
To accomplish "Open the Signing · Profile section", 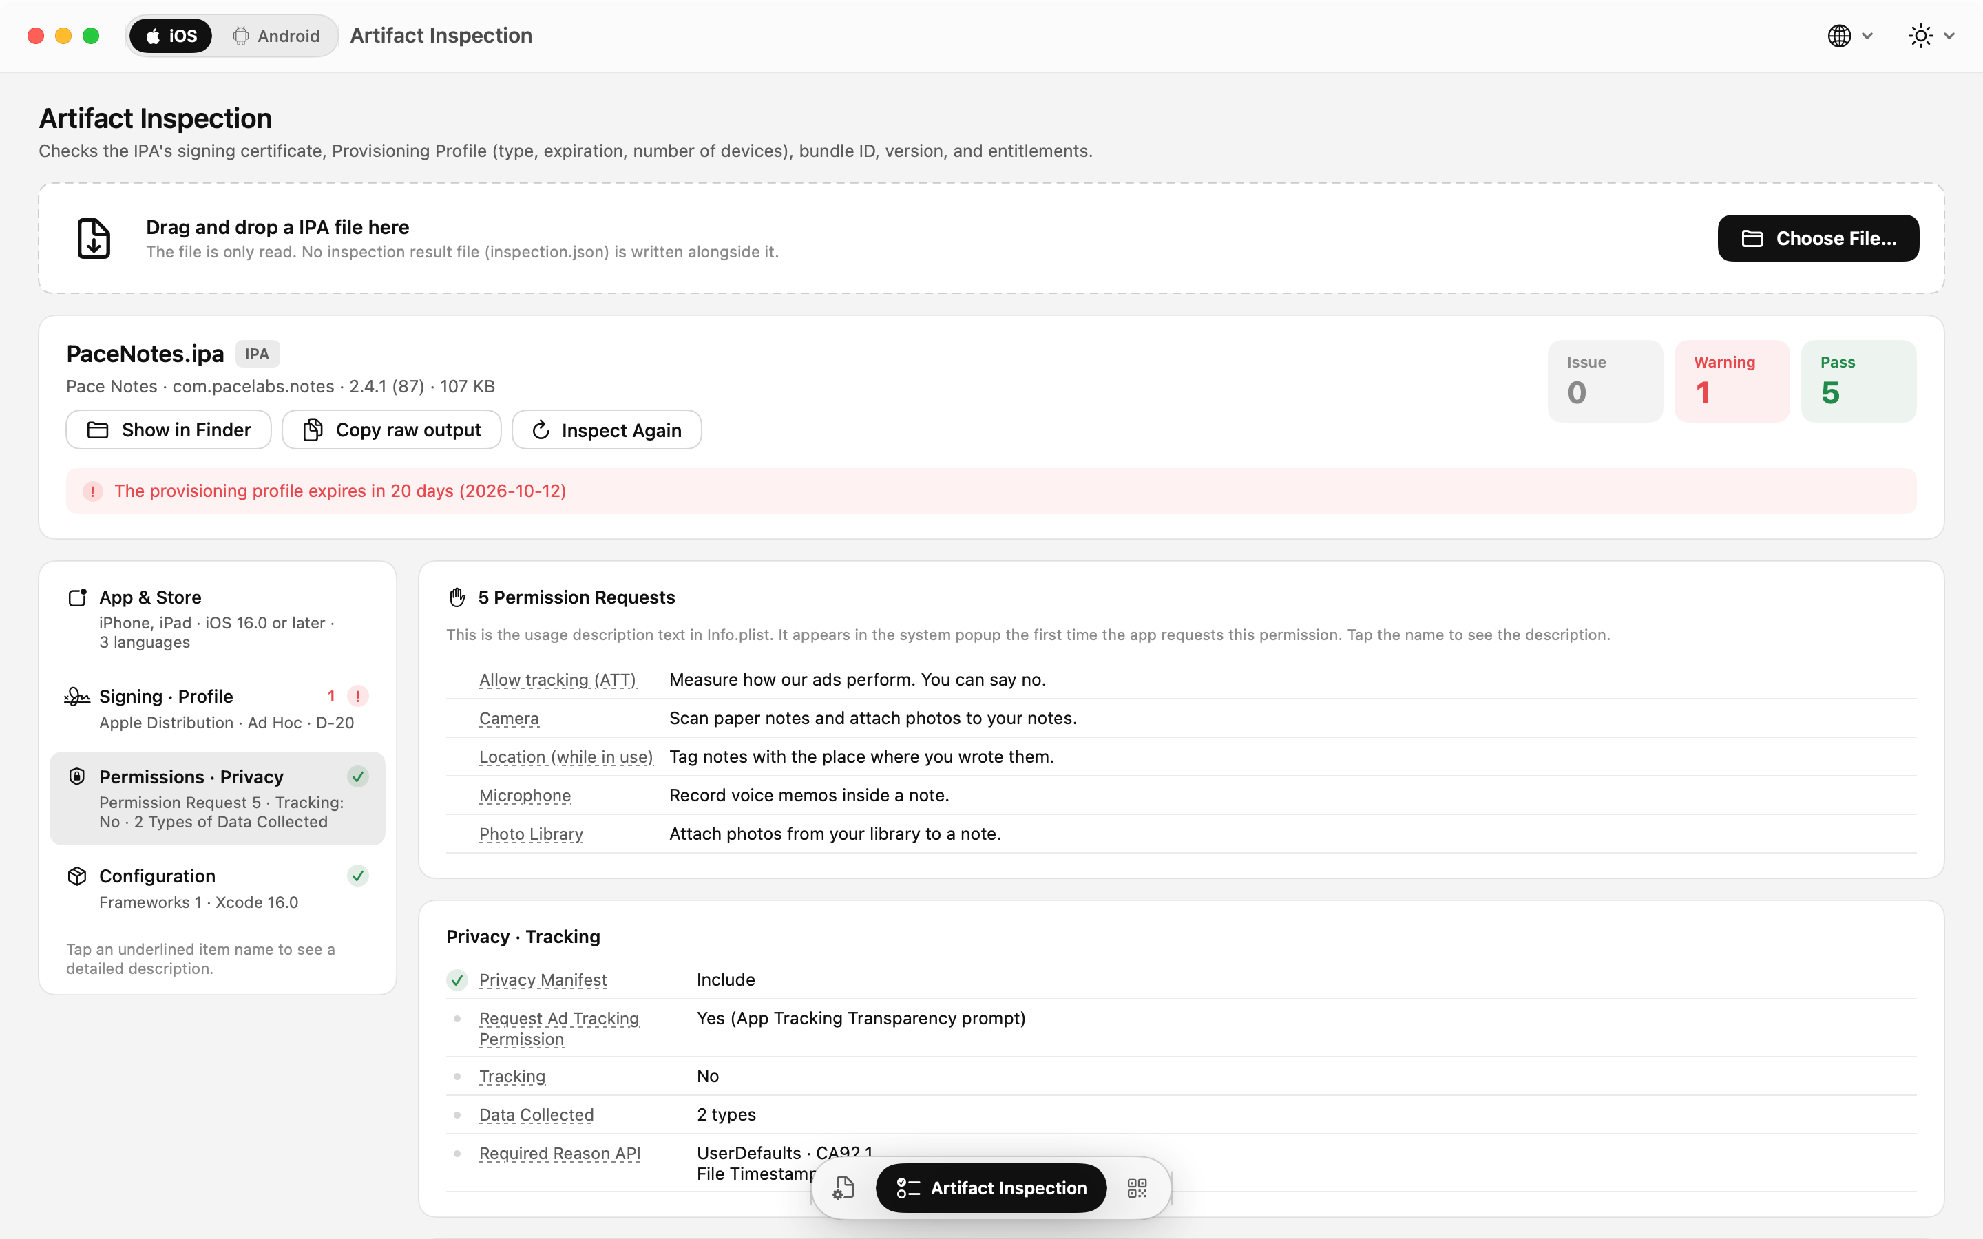I will 217,709.
